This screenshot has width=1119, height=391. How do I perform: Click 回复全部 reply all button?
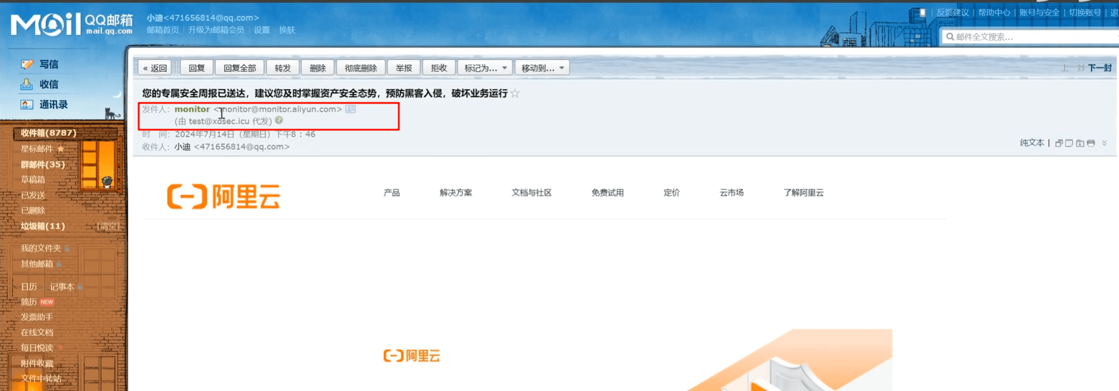coord(240,68)
